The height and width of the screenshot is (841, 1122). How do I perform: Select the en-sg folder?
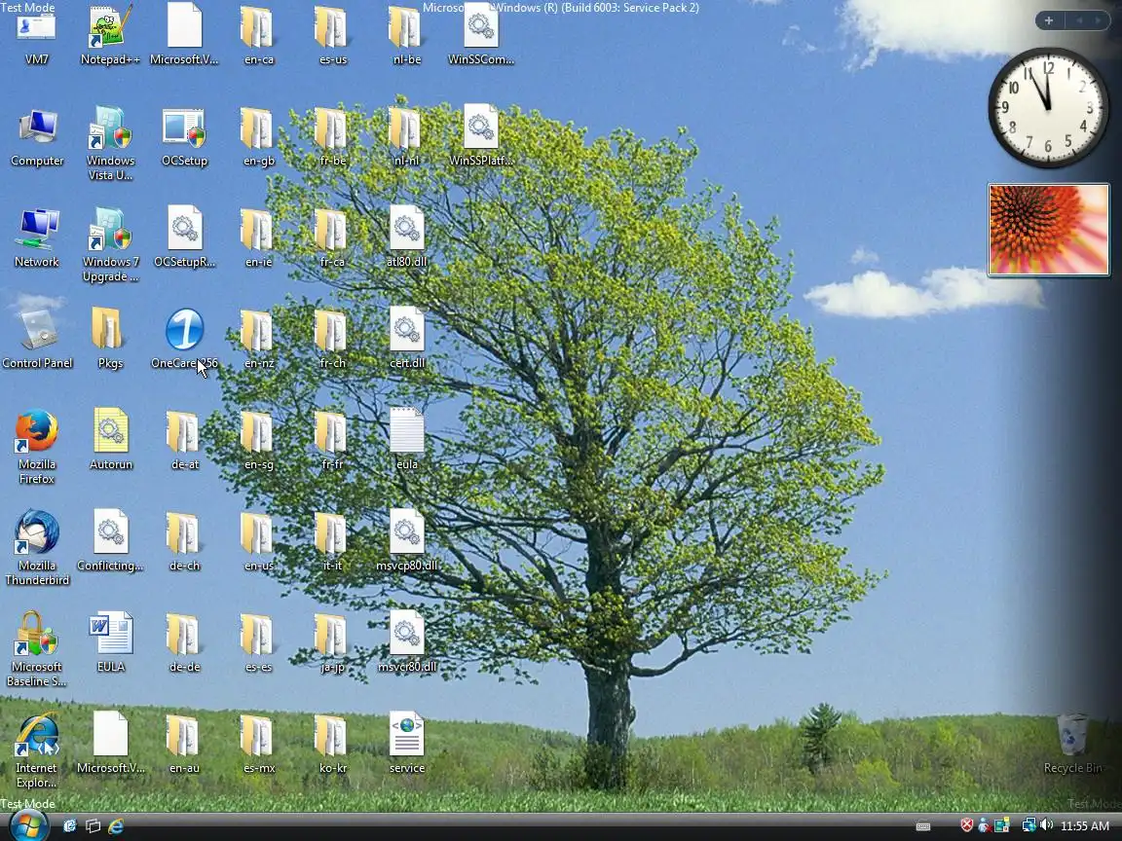(258, 441)
